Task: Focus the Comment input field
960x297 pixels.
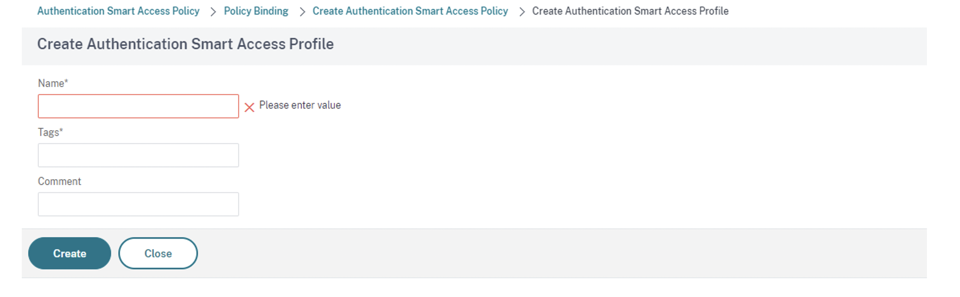Action: pos(138,204)
